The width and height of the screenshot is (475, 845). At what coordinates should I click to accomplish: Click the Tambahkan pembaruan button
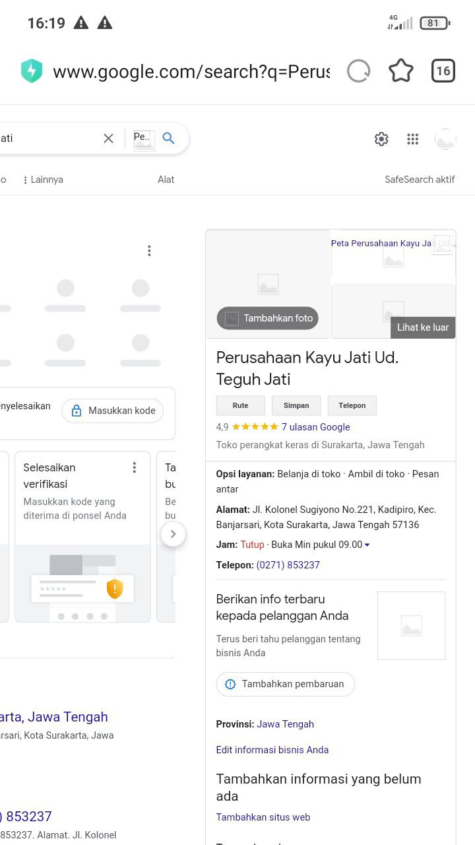tap(286, 684)
